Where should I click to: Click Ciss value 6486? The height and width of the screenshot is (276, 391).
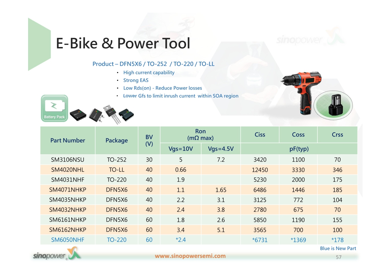click(260, 190)
